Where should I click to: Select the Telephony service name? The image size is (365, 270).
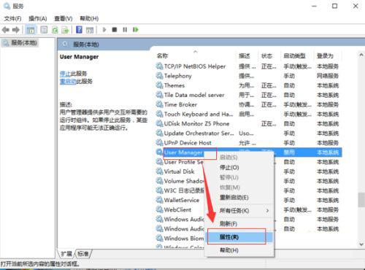(178, 76)
